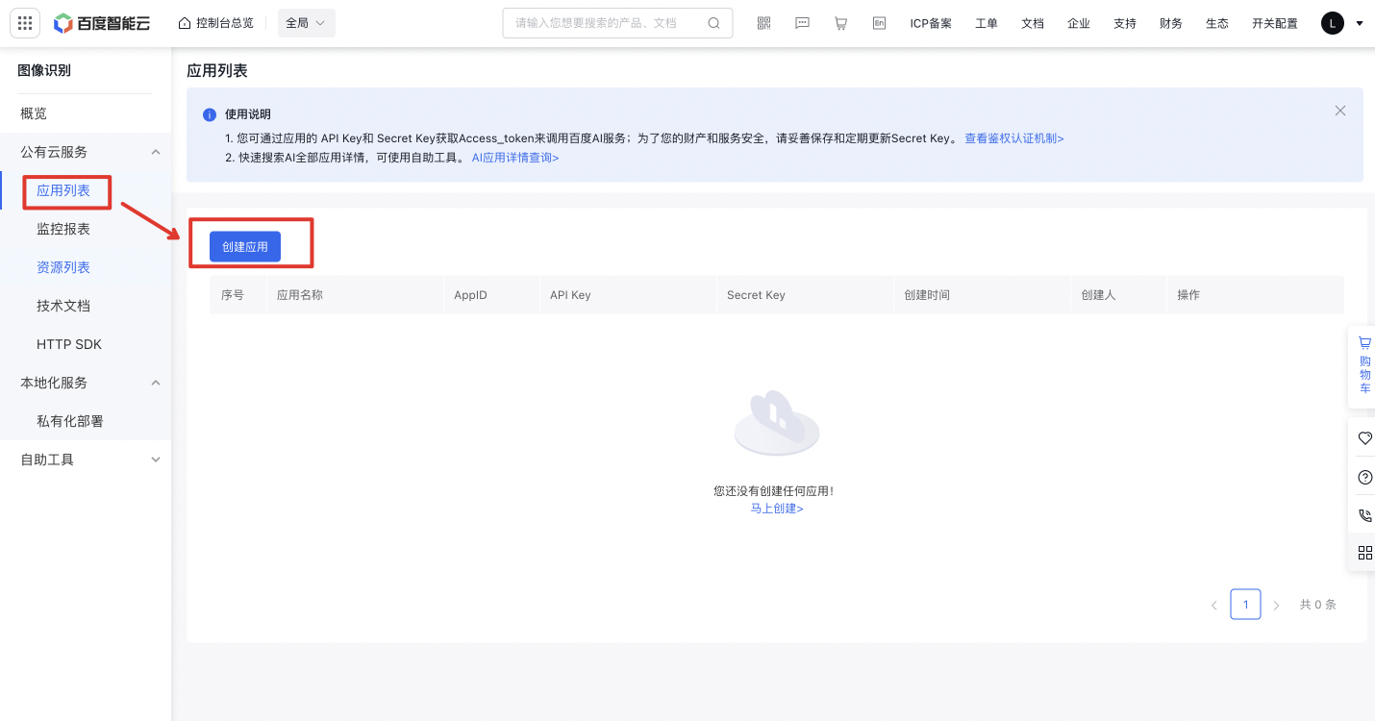Open the messages icon in top bar

tap(803, 23)
